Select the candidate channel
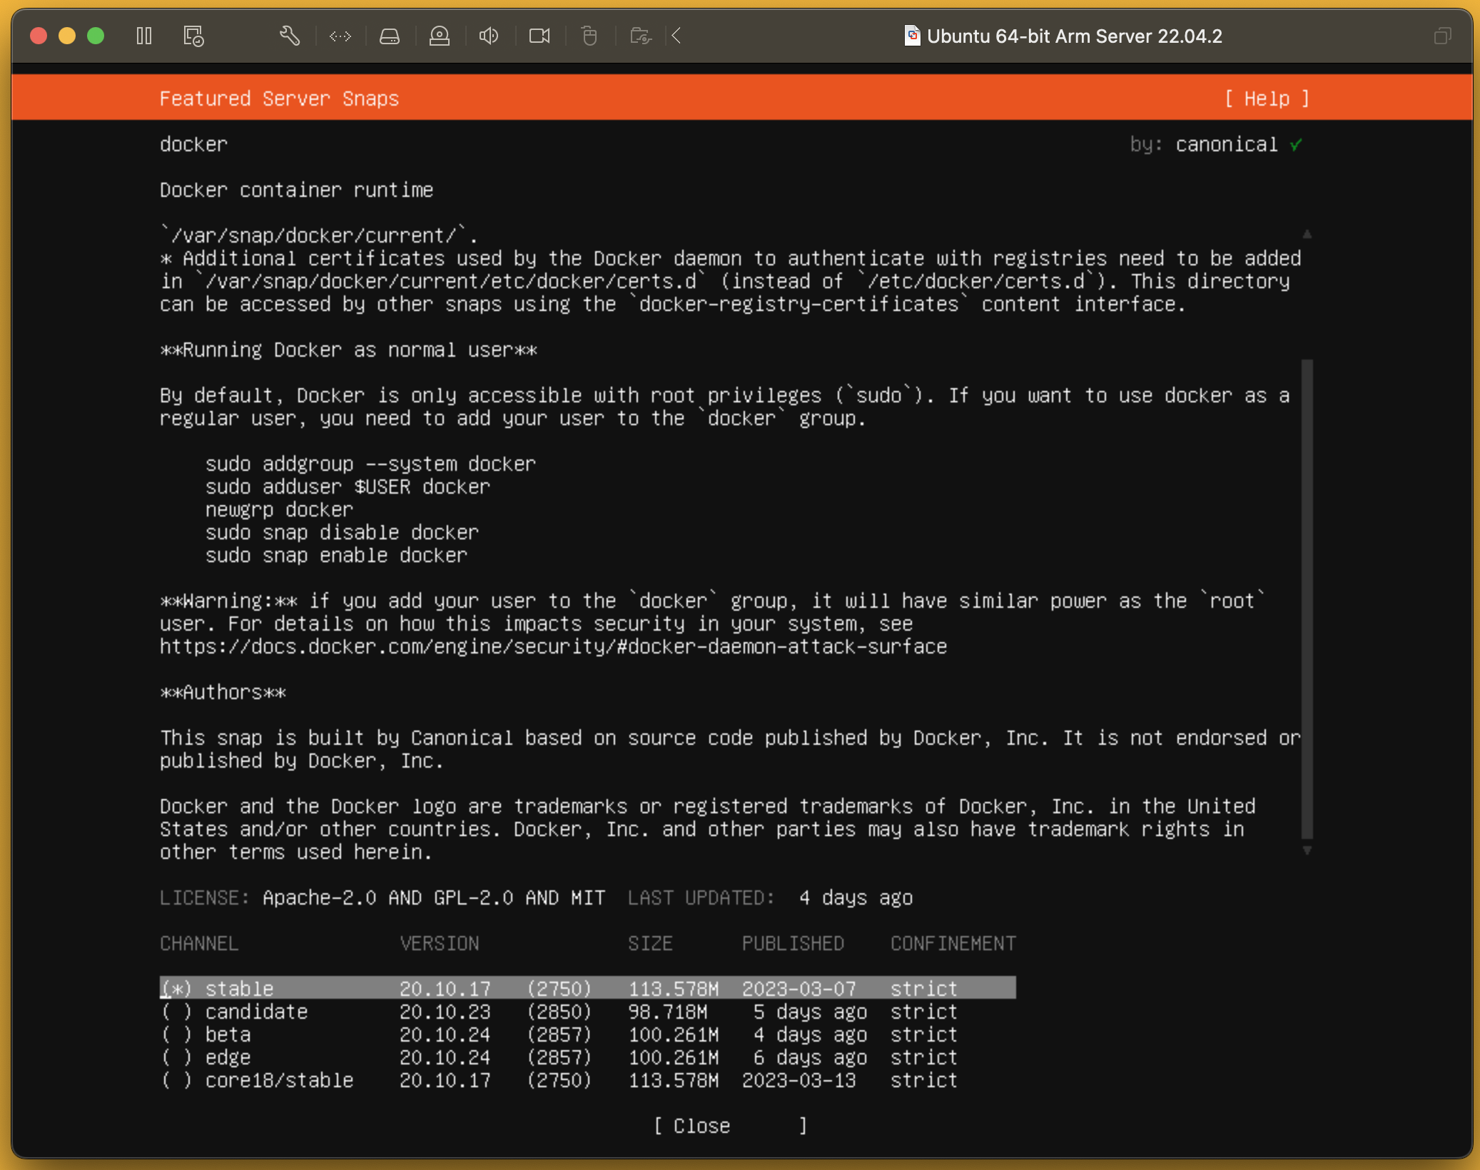 coord(587,1012)
